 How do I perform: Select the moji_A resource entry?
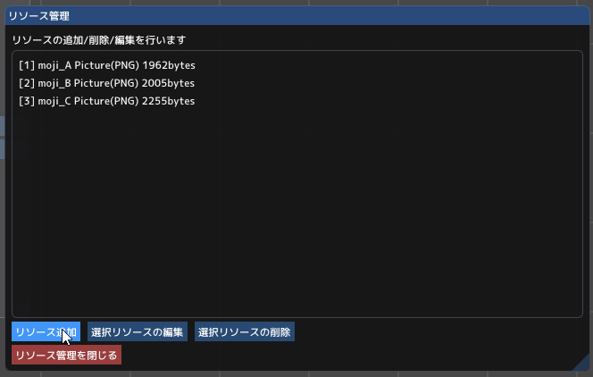point(106,65)
